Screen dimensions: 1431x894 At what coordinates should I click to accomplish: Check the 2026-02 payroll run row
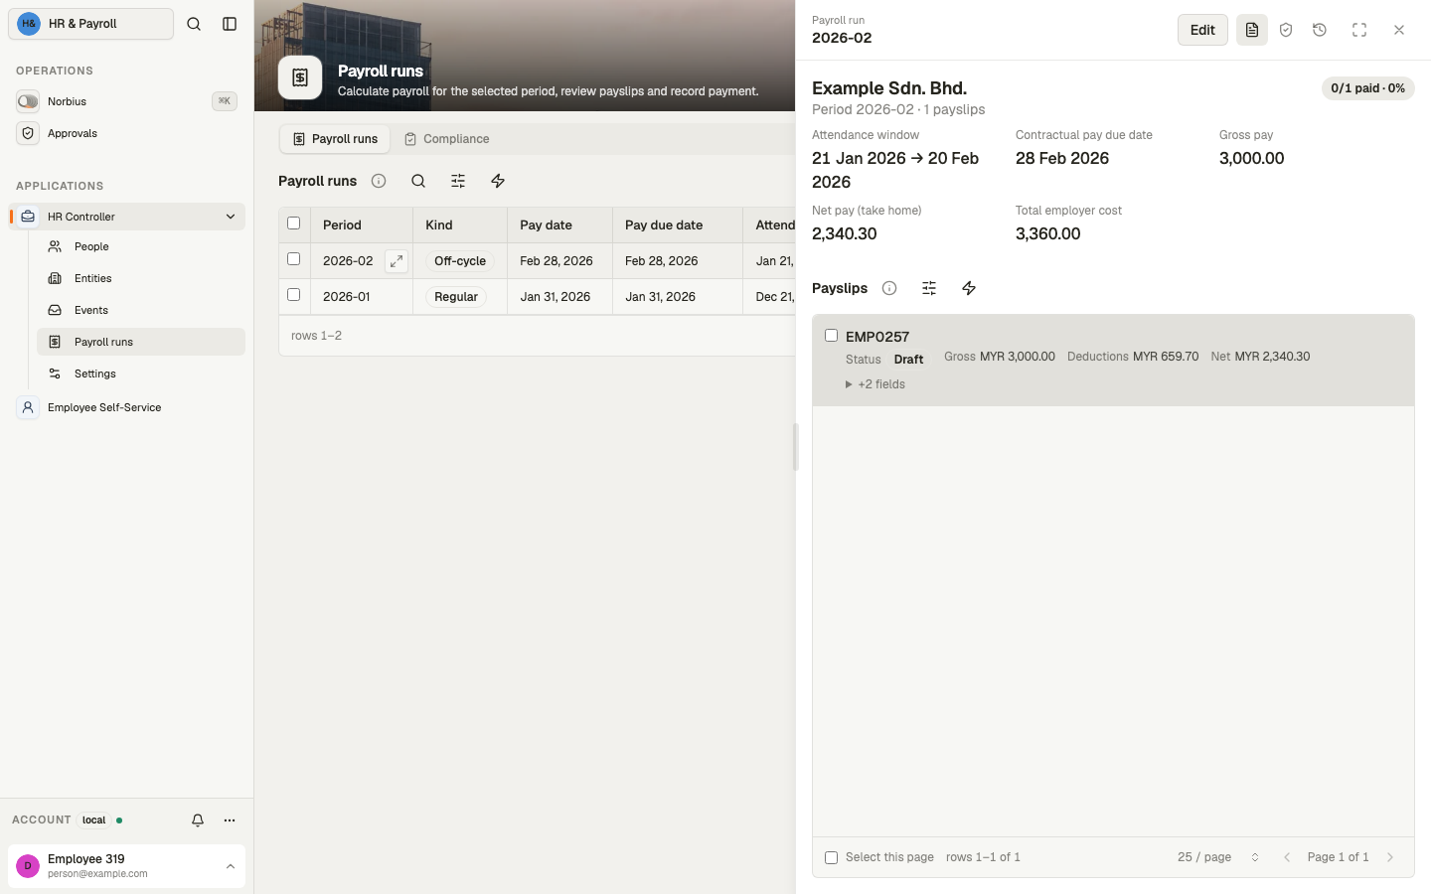click(293, 259)
